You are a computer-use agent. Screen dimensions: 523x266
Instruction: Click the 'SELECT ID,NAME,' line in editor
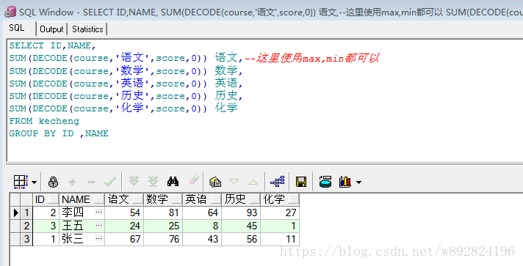coord(52,45)
